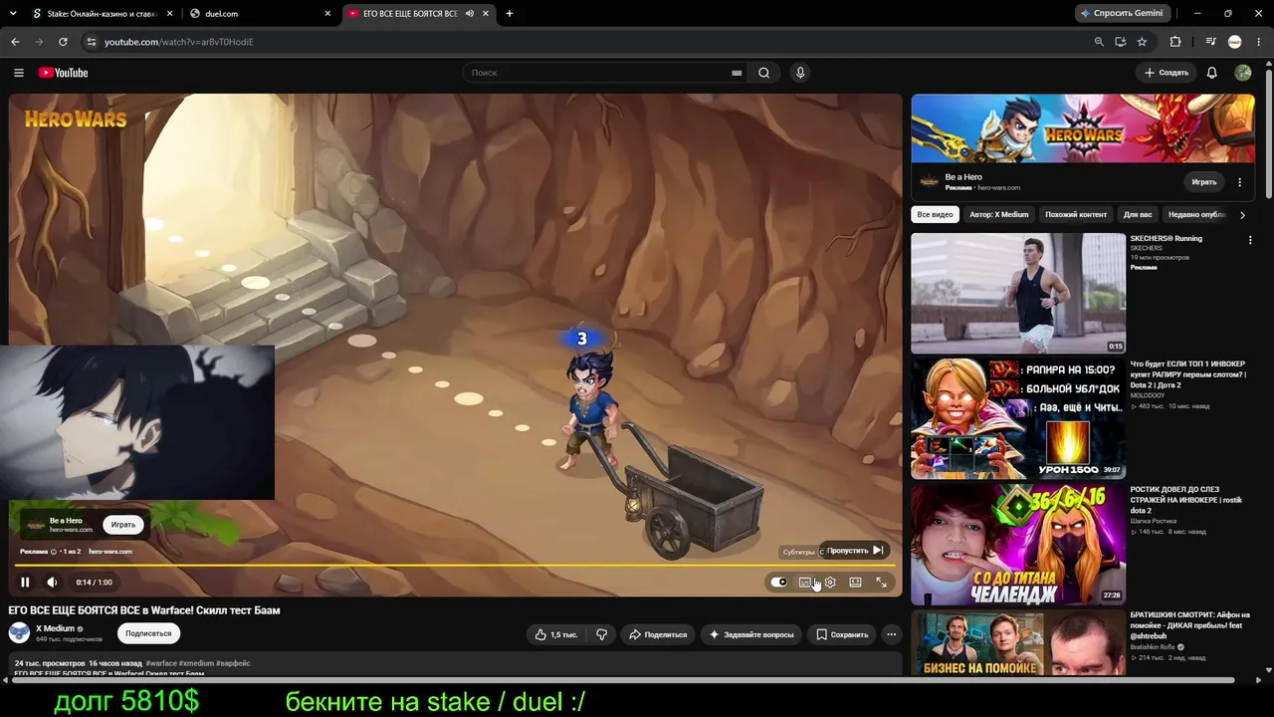Screen dimensions: 1274x717
Task: Click Спросить Gemini button
Action: click(1122, 13)
